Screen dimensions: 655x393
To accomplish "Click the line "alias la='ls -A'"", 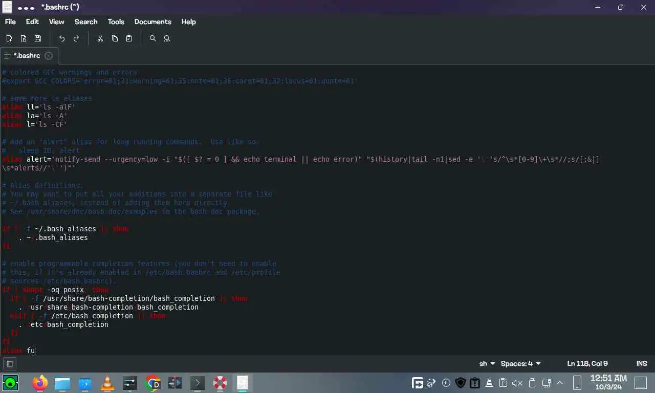I will click(x=35, y=116).
